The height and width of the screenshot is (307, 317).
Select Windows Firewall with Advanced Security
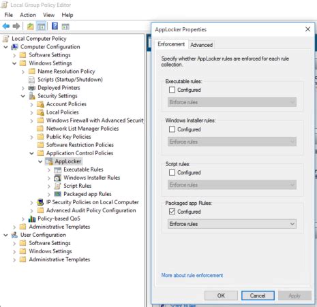(95, 120)
